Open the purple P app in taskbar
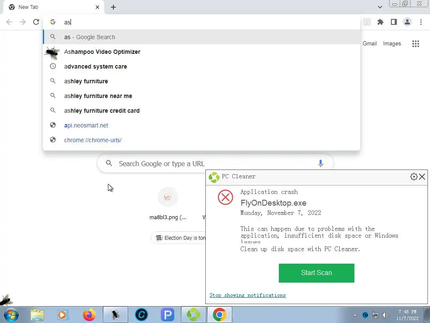430x323 pixels. (x=167, y=315)
